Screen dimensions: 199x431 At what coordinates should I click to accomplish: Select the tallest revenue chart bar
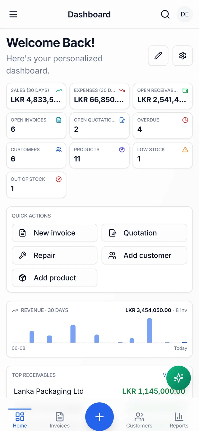150,330
